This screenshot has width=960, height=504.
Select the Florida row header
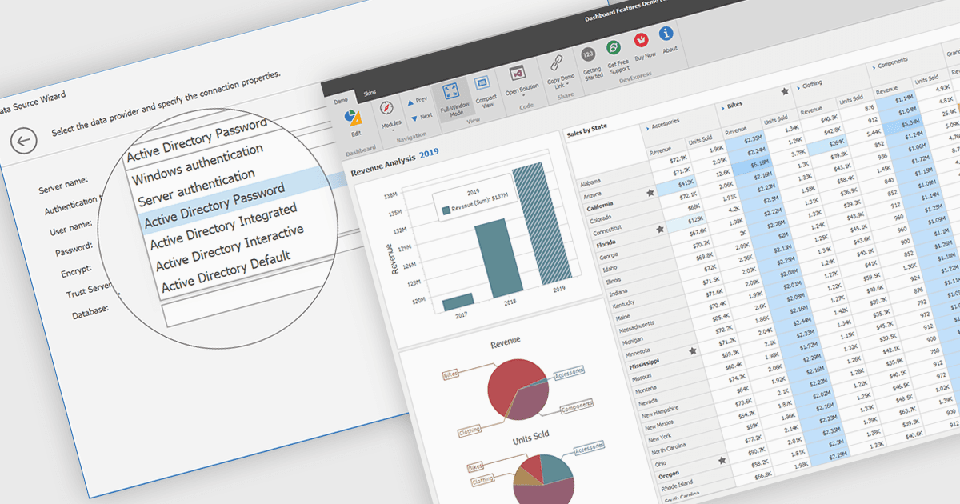tap(606, 242)
